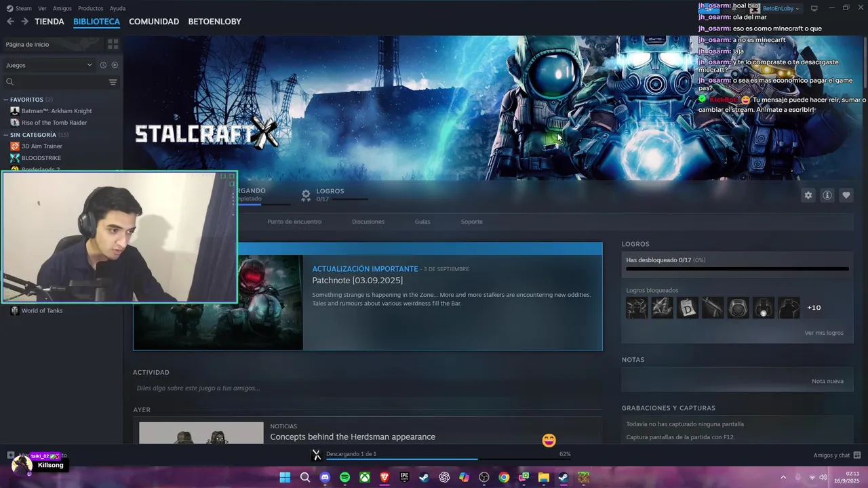The width and height of the screenshot is (868, 488).
Task: Open Spotify from the taskbar
Action: tap(344, 477)
